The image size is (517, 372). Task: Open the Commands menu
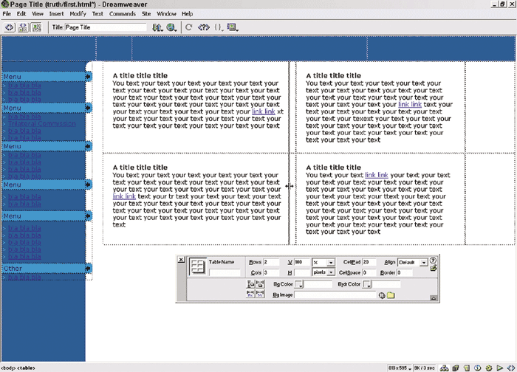click(x=123, y=14)
